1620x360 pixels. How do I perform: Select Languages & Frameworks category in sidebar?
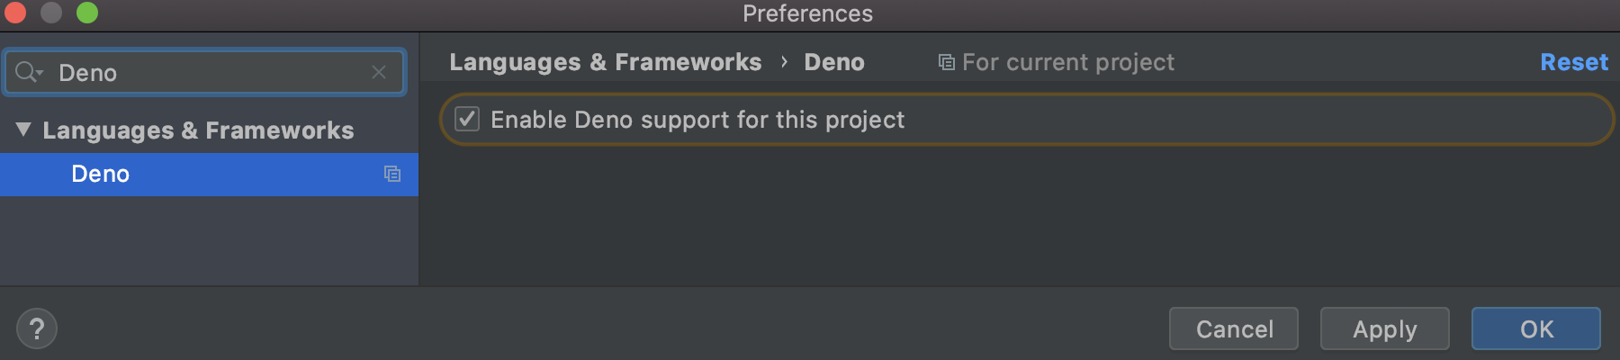pos(198,130)
